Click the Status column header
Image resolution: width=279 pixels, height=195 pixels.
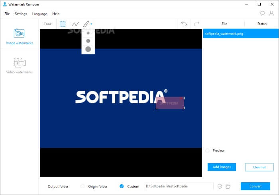[262, 24]
